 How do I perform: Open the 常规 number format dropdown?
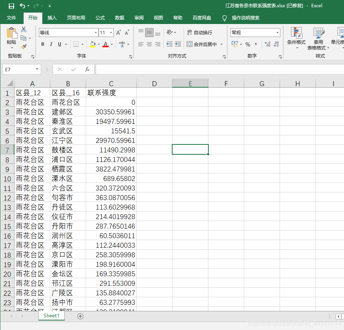pyautogui.click(x=278, y=33)
